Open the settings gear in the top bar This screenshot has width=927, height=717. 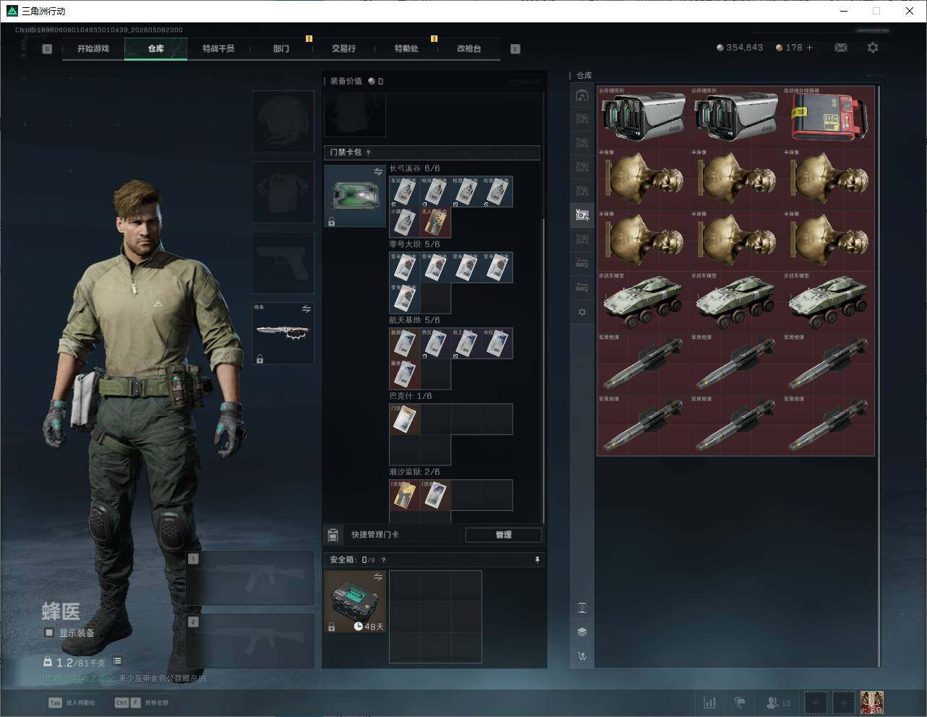(873, 48)
